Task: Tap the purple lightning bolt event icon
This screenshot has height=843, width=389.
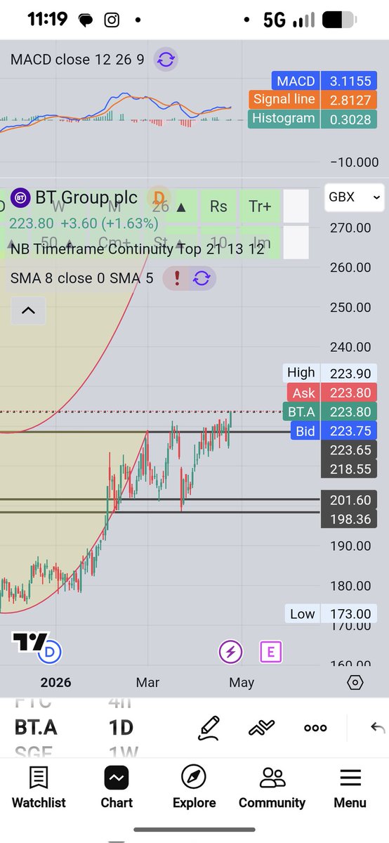Action: tap(230, 652)
